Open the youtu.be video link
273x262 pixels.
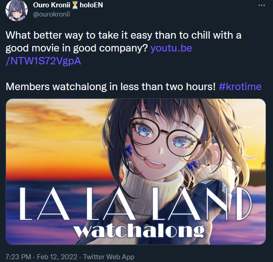point(171,48)
